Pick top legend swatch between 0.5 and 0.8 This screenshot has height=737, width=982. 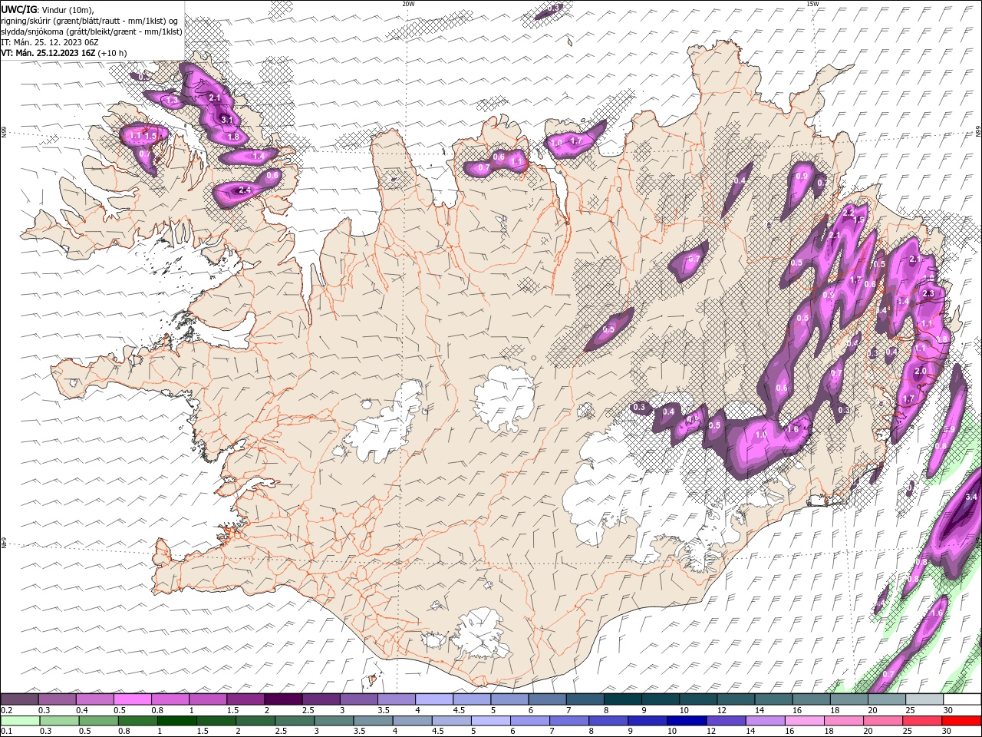(132, 699)
